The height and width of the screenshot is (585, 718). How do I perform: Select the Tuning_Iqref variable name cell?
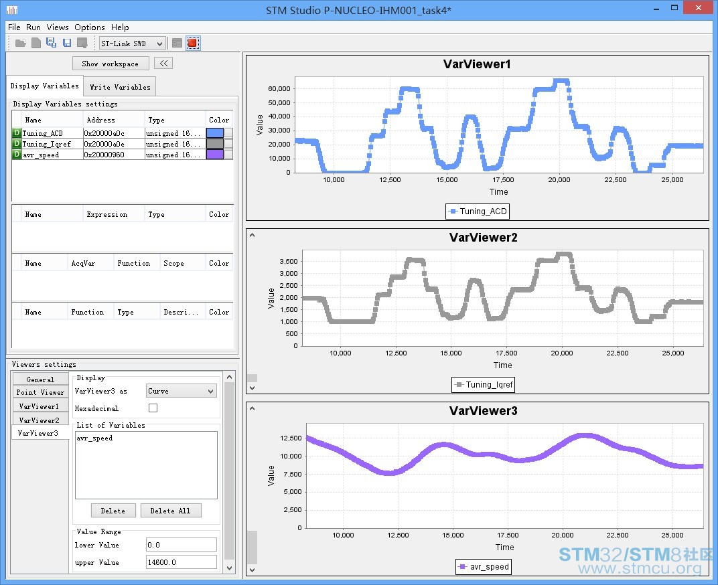pos(52,144)
